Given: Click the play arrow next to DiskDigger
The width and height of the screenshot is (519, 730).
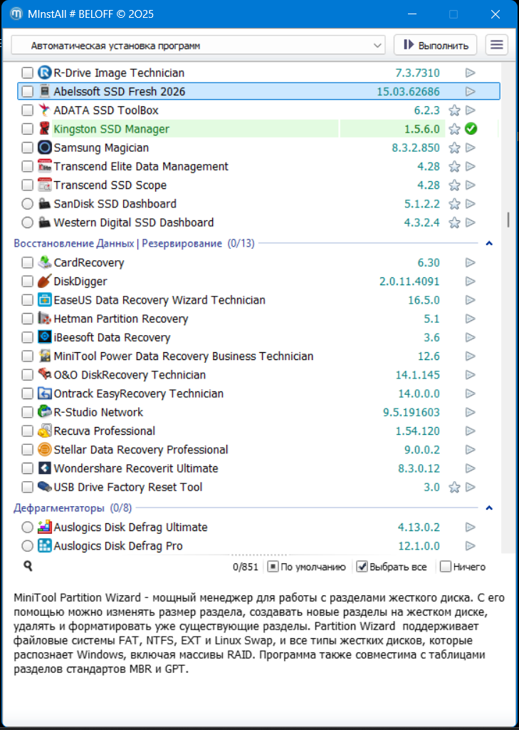Looking at the screenshot, I should 470,282.
